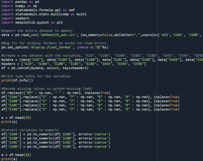
Task: Click the 'import matplotlib.pyplot as plt' line
Action: point(32,23)
